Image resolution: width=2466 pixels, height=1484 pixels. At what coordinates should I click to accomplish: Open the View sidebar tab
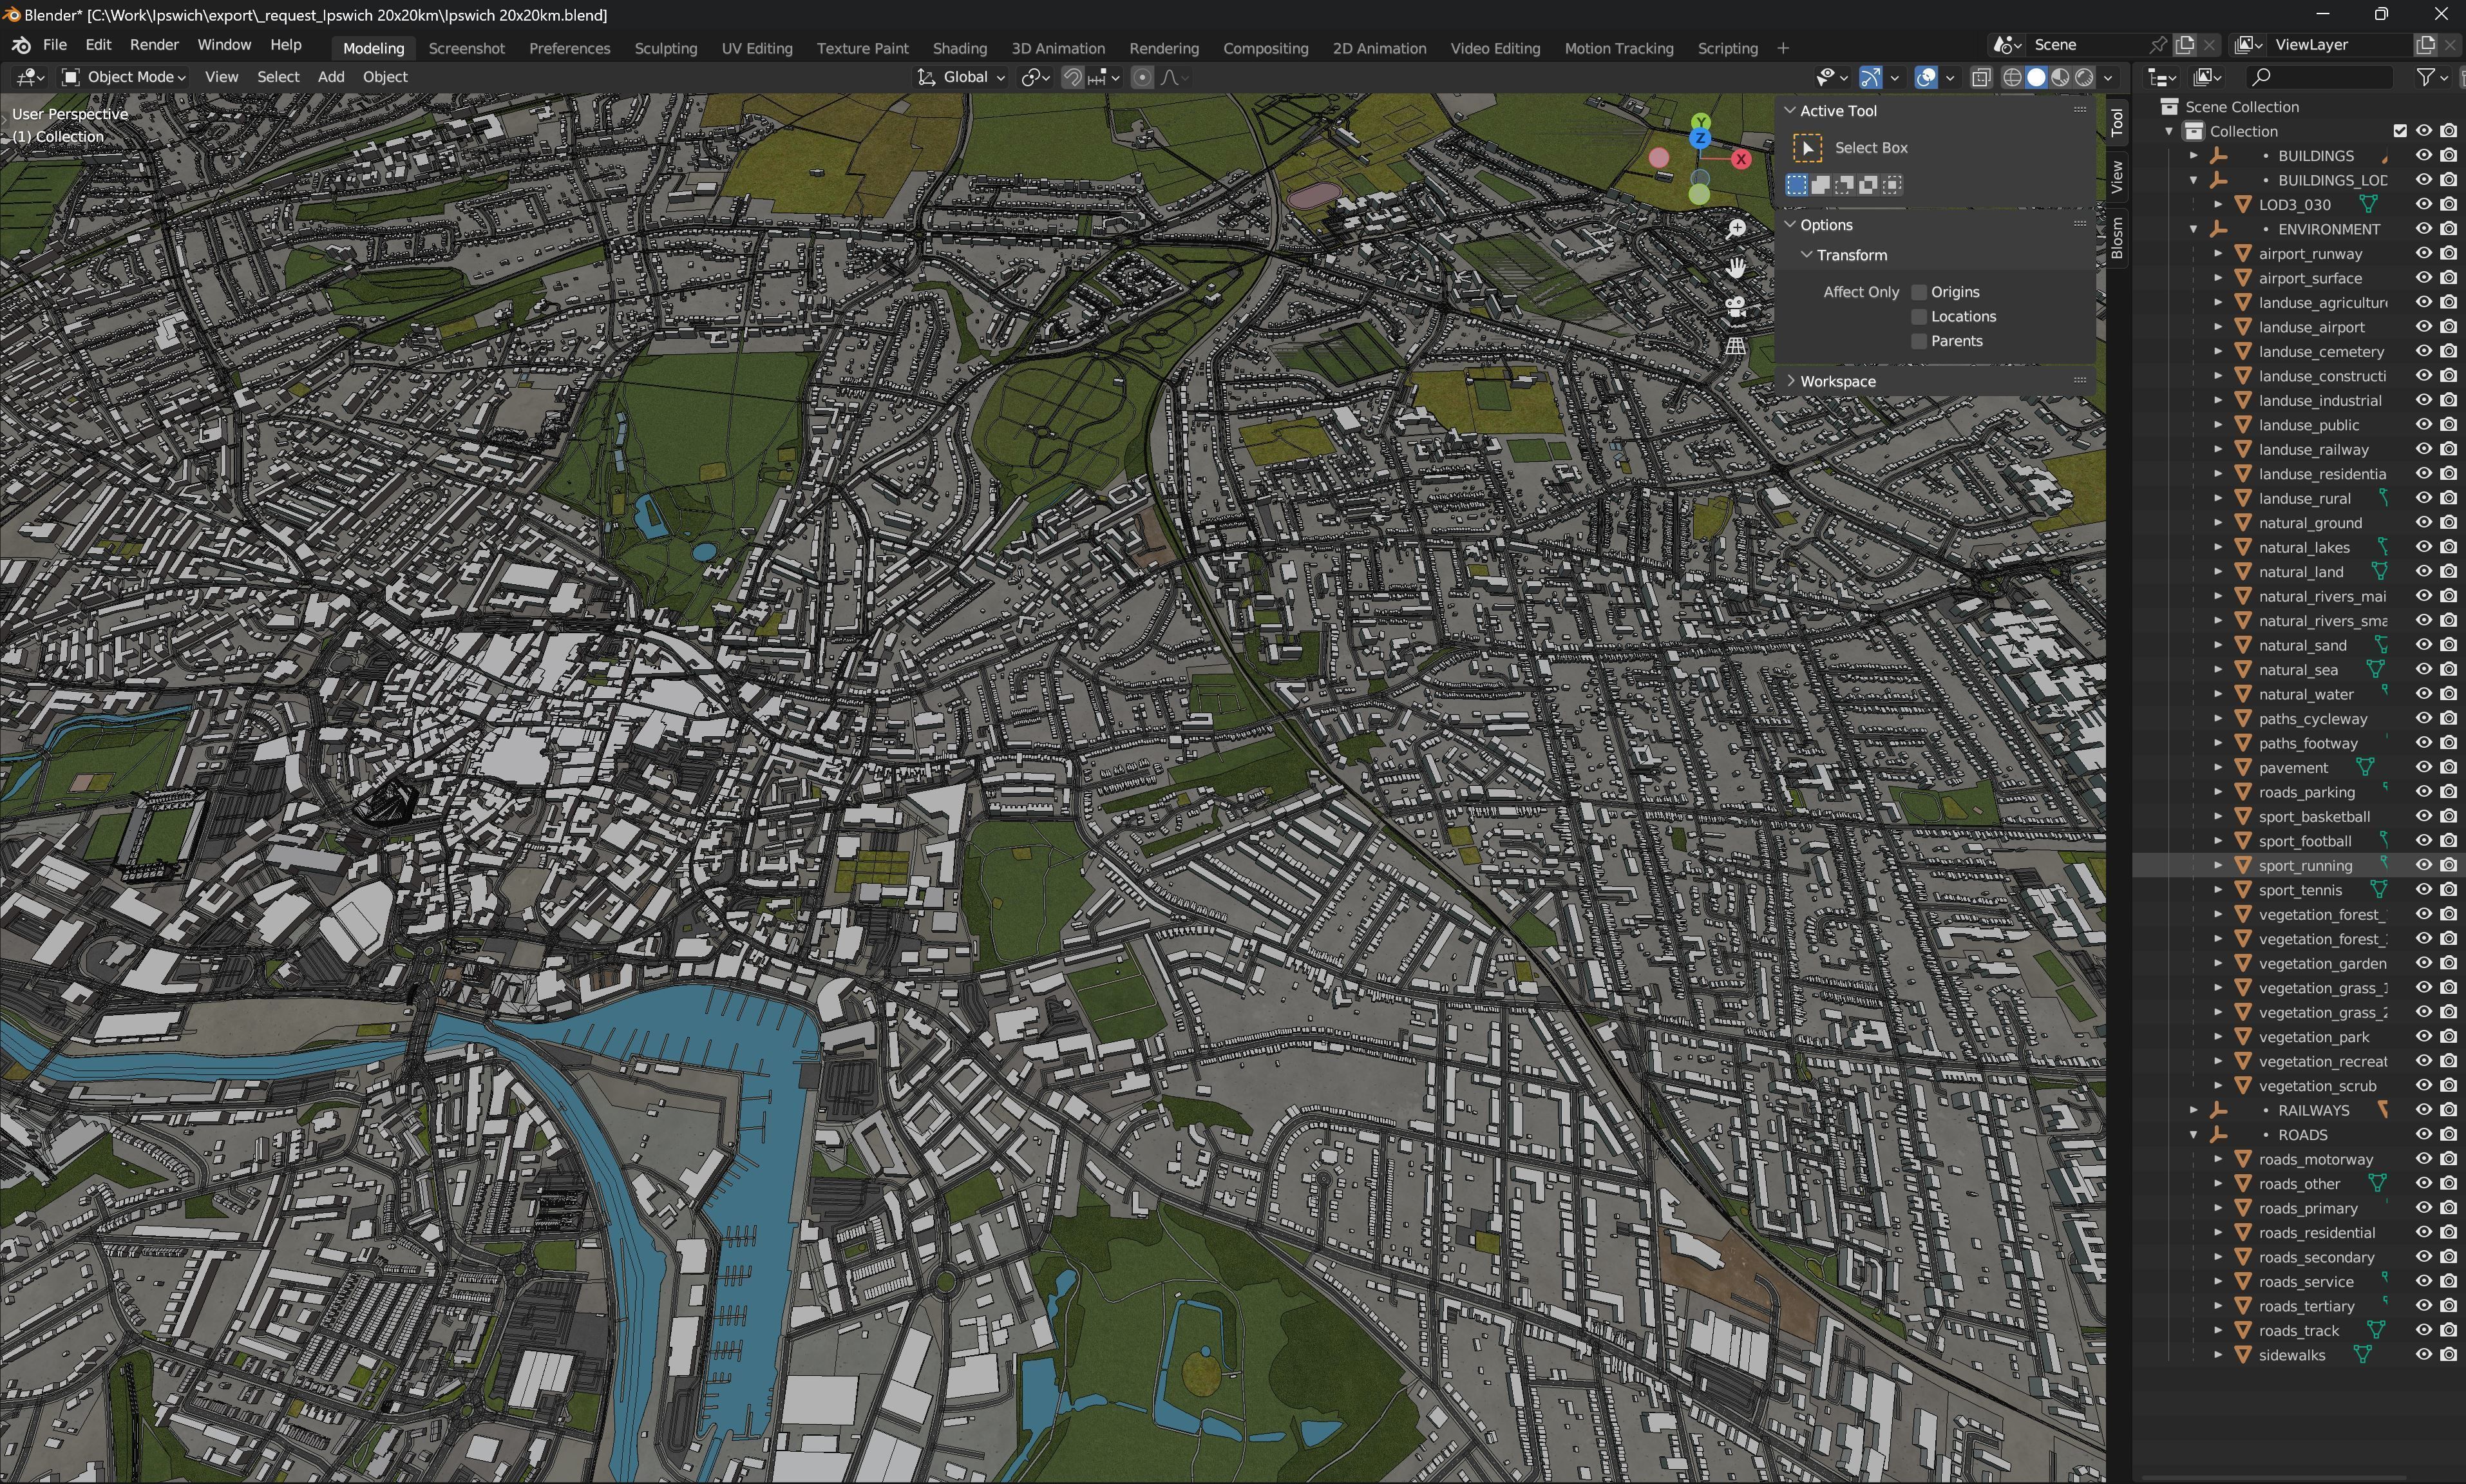(2117, 178)
